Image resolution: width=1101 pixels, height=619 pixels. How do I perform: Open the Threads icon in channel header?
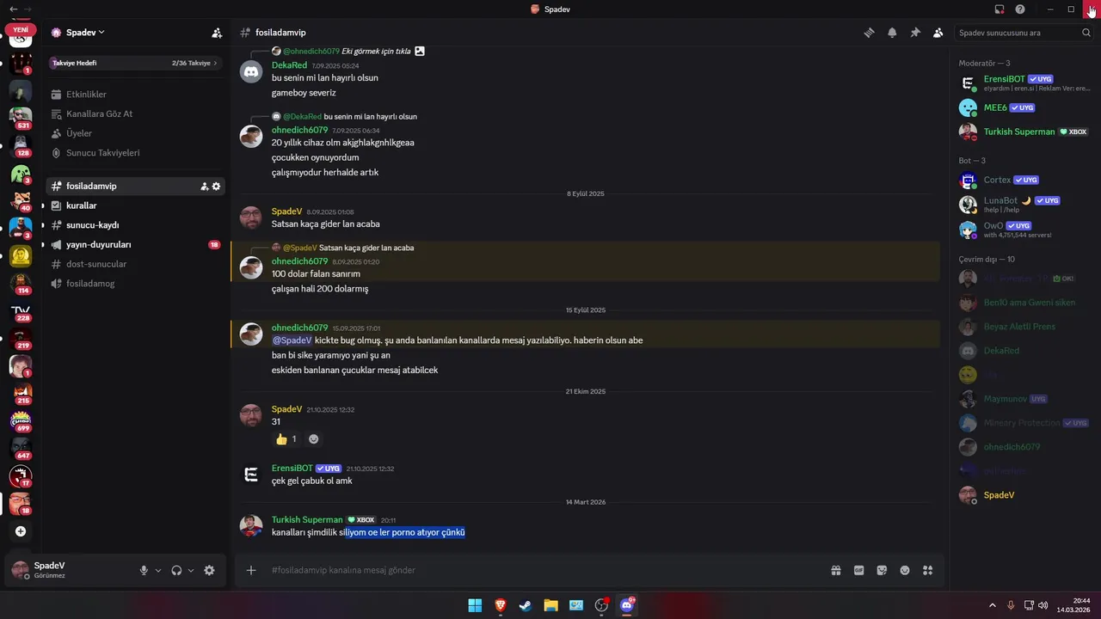(869, 33)
